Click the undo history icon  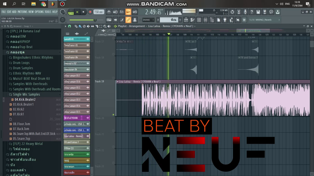(x=232, y=12)
